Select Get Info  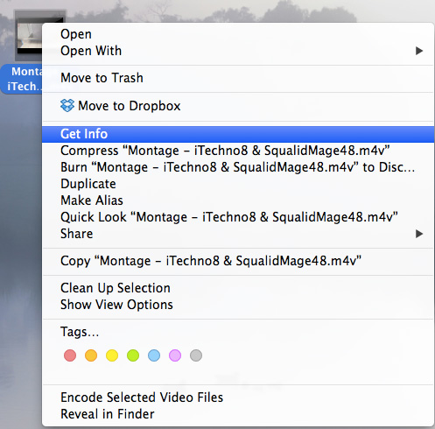pyautogui.click(x=238, y=134)
